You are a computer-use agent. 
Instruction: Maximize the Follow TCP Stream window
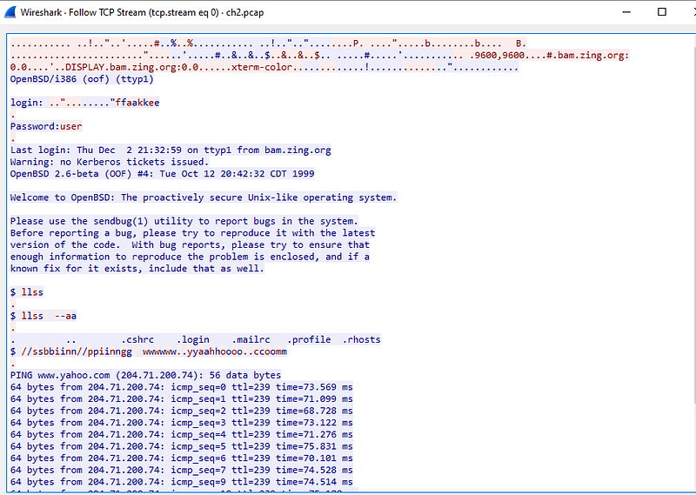661,12
